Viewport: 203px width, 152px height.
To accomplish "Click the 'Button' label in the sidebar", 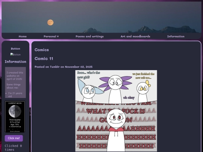I will click(15, 48).
